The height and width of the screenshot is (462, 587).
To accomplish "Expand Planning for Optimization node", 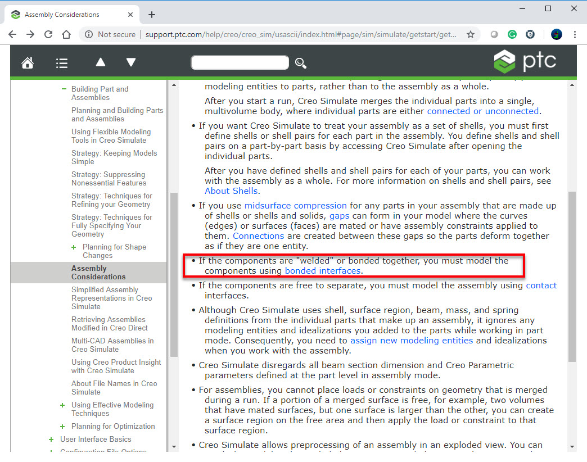I will point(62,427).
